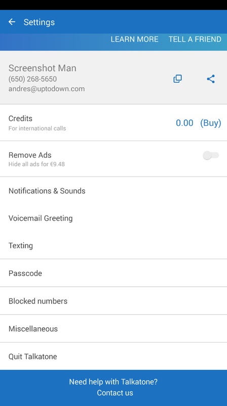Screen dimensions: 227x406
Task: Tap the andres@uptodown.com email
Action: pos(47,89)
